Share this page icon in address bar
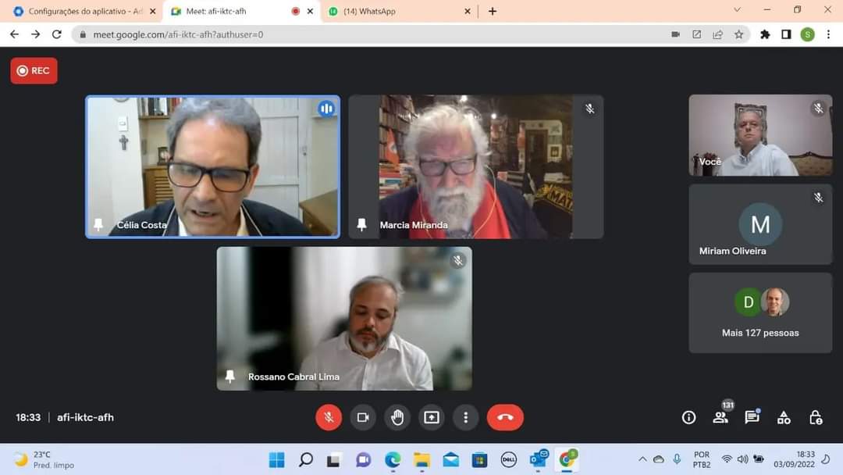Screen dimensions: 843x475 (718, 34)
